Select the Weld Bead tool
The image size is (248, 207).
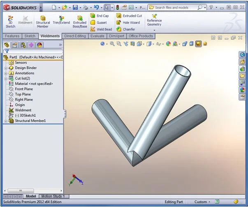(x=101, y=29)
